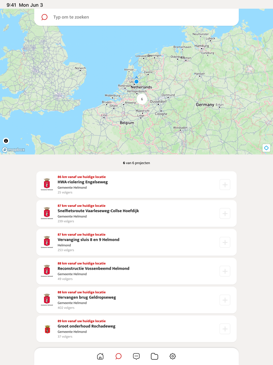Tap the 'Norwich' city label on map
Screen dimensions: 273x365
coord(80,68)
